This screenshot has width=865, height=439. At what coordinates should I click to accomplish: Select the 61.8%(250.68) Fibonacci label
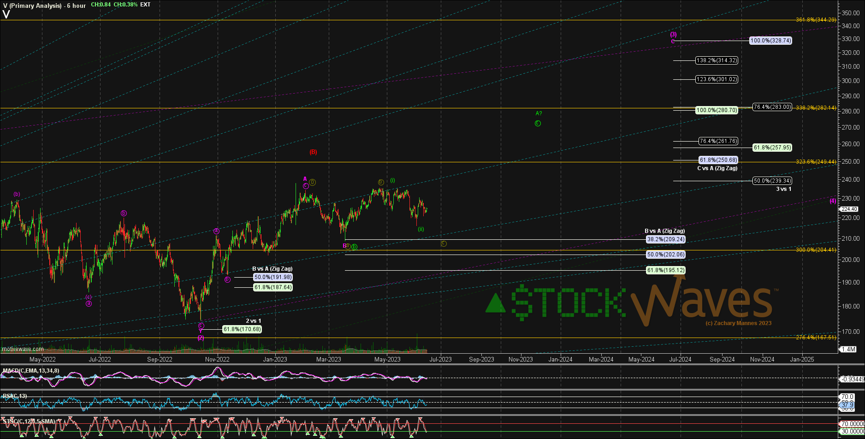coord(718,160)
